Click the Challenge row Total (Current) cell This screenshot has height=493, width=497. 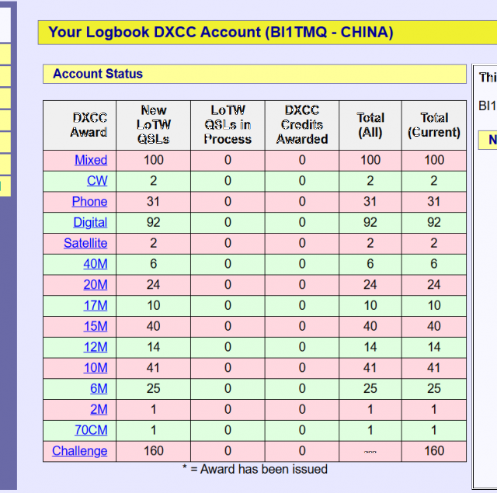click(x=434, y=451)
